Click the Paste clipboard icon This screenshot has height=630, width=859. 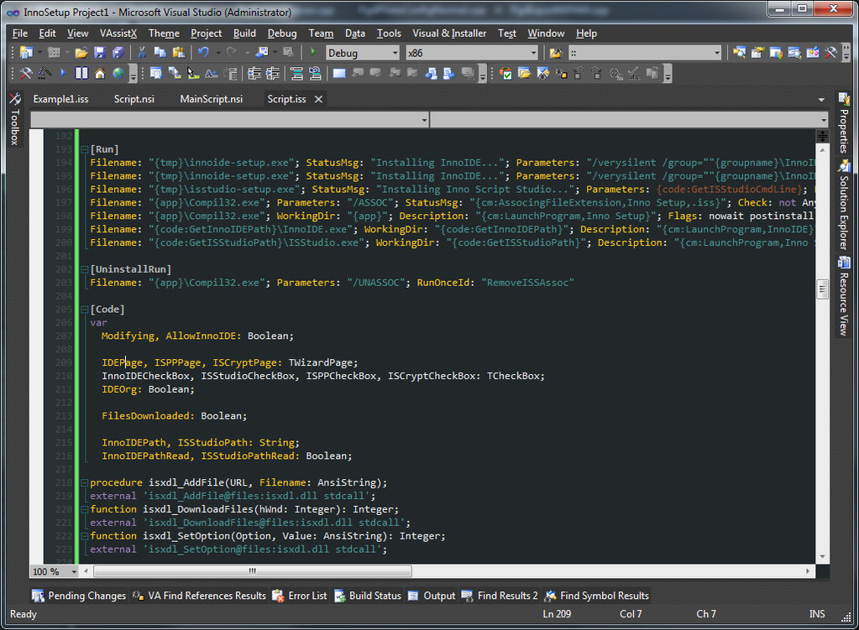tap(179, 53)
